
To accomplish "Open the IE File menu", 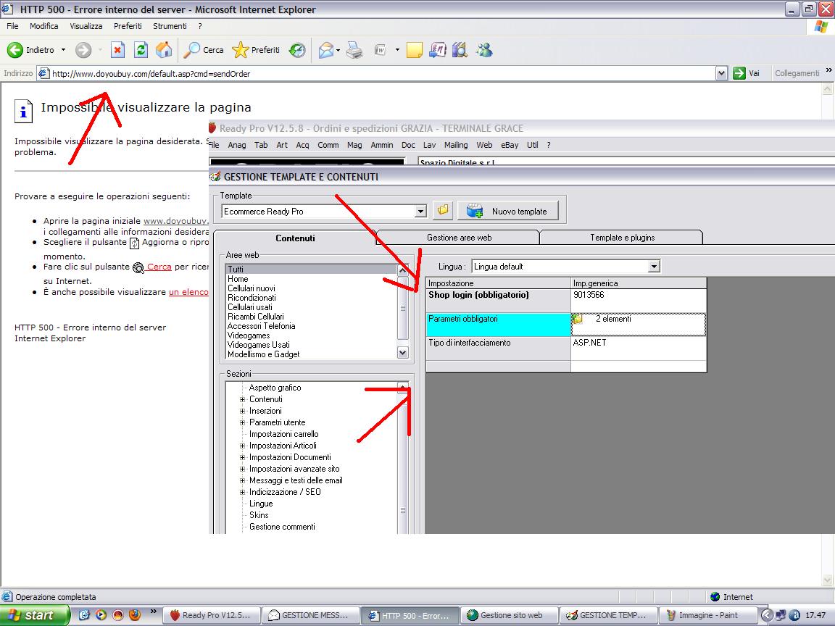I will click(x=12, y=26).
